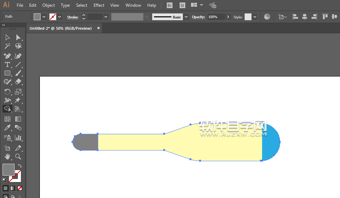Click the Recolor Artwork wheel icon
This screenshot has width=340, height=198.
pos(267,16)
